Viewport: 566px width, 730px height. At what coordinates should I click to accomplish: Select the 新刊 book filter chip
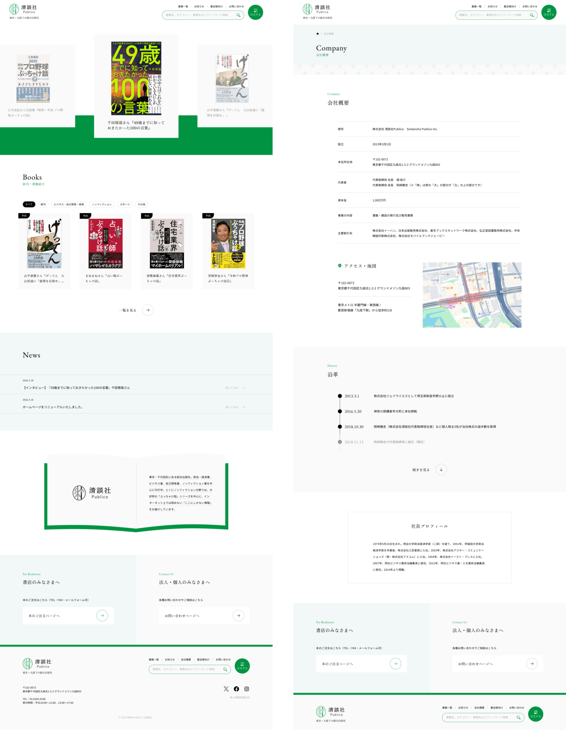(43, 205)
